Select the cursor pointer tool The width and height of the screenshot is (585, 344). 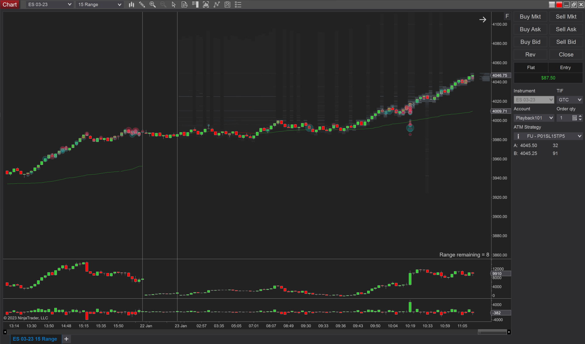174,5
